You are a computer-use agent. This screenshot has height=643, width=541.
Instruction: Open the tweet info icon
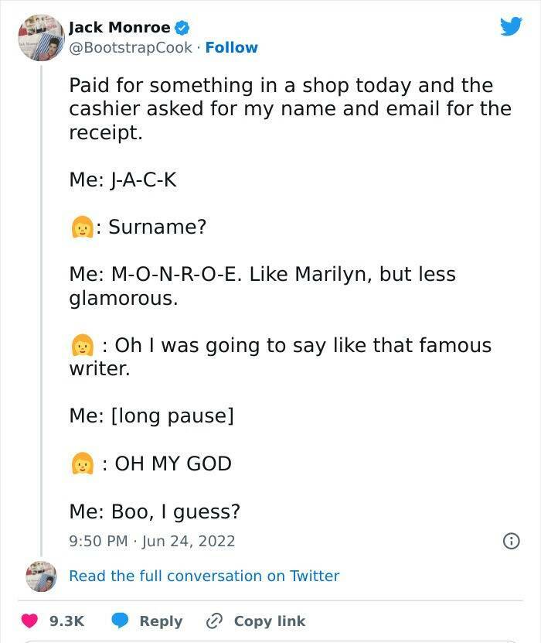511,541
